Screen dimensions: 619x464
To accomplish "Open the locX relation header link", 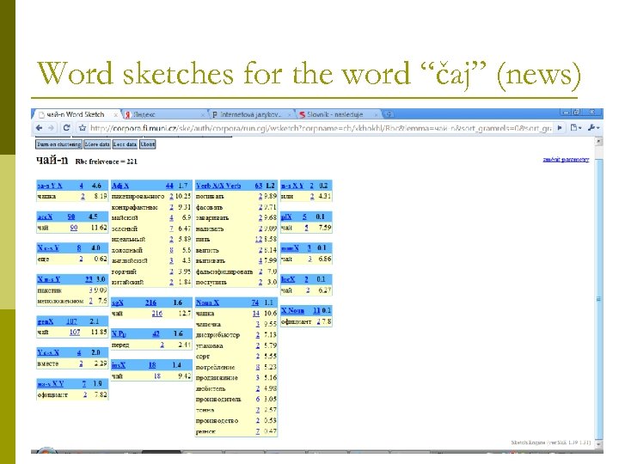I will (288, 279).
